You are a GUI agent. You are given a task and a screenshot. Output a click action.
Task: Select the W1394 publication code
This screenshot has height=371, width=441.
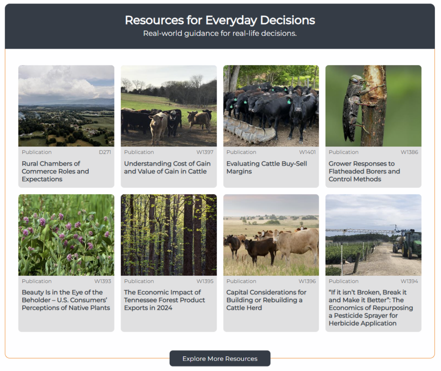tap(410, 281)
